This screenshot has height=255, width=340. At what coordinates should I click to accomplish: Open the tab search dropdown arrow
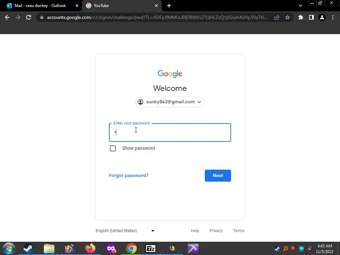[x=300, y=6]
